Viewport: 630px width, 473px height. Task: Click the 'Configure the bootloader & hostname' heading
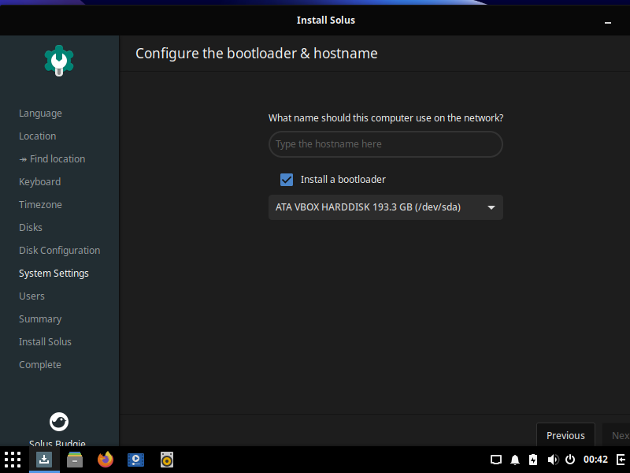pyautogui.click(x=257, y=54)
